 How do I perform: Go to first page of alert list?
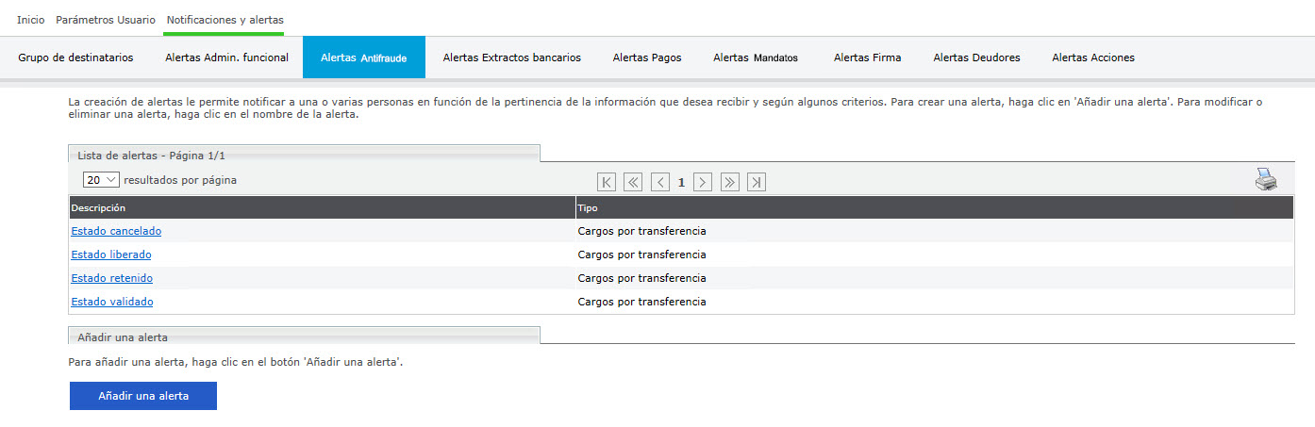pos(607,182)
